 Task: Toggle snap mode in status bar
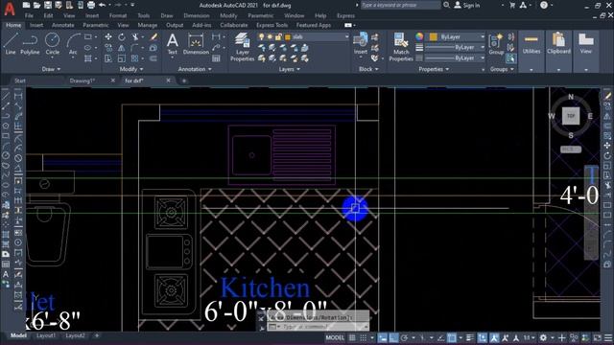pyautogui.click(x=364, y=337)
